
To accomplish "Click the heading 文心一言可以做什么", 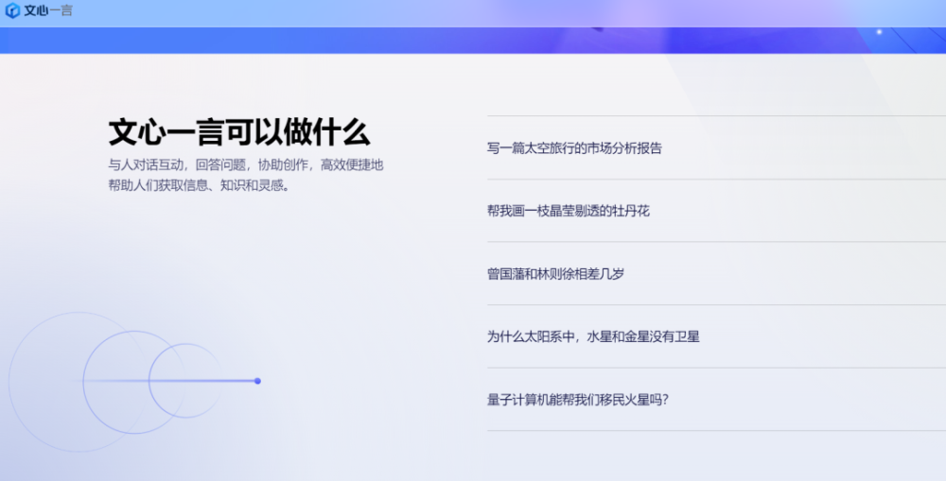I will pyautogui.click(x=239, y=132).
